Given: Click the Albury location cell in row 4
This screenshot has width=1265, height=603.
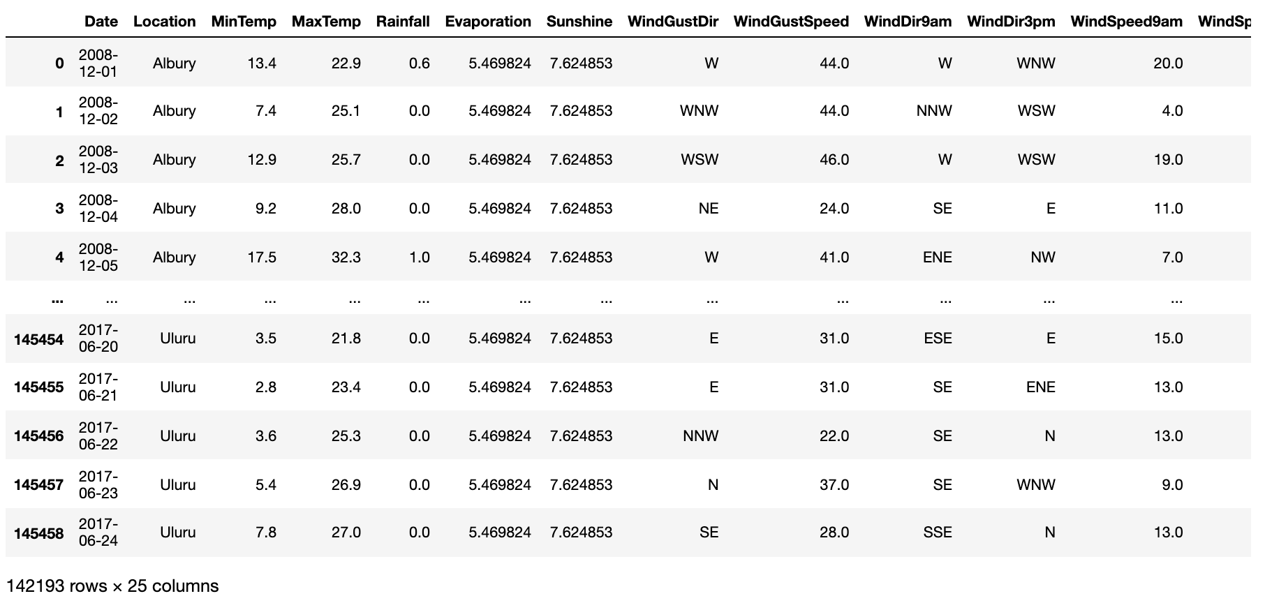Looking at the screenshot, I should tap(174, 258).
